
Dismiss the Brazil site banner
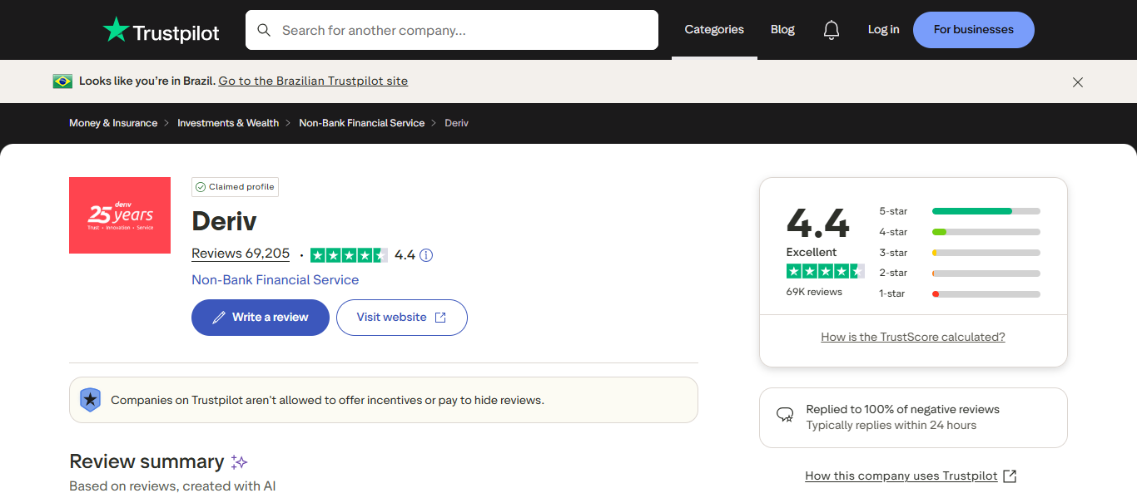pos(1078,82)
